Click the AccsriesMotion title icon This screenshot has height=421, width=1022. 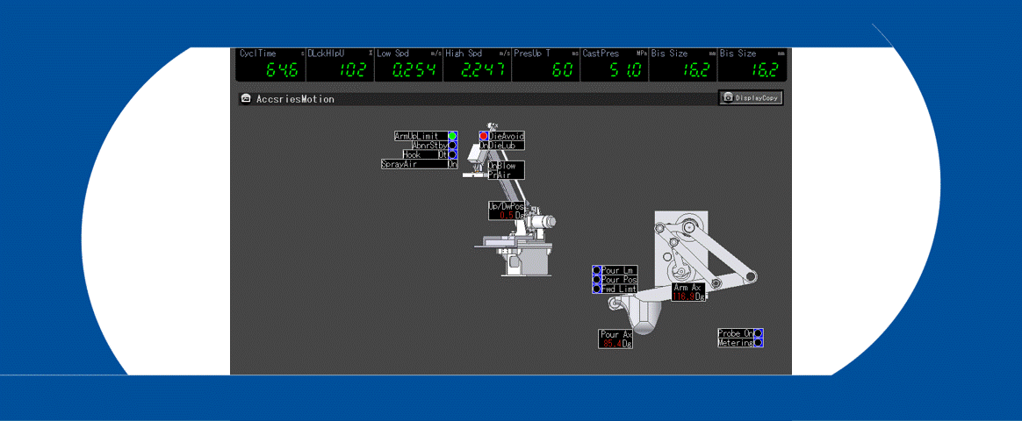point(245,99)
